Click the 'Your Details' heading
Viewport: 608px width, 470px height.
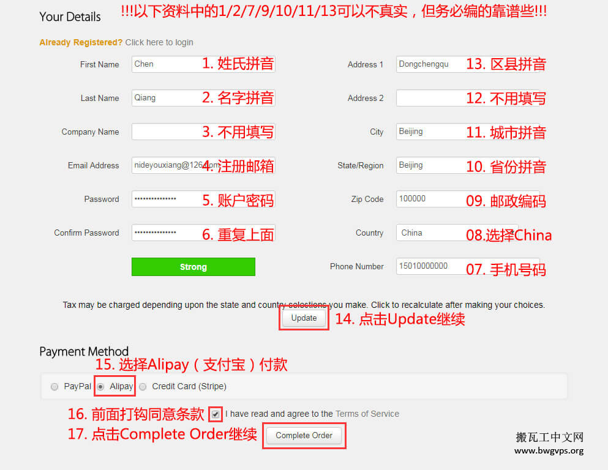[70, 17]
